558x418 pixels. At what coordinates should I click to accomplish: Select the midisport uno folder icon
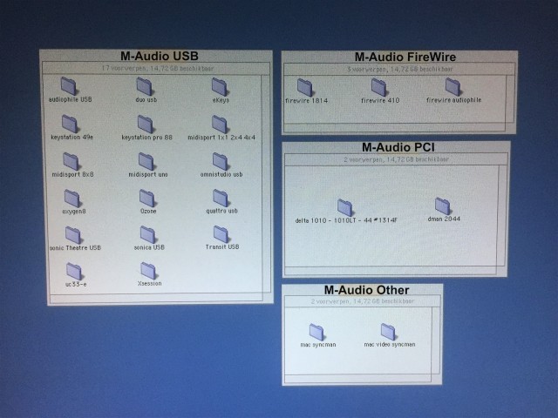click(146, 161)
